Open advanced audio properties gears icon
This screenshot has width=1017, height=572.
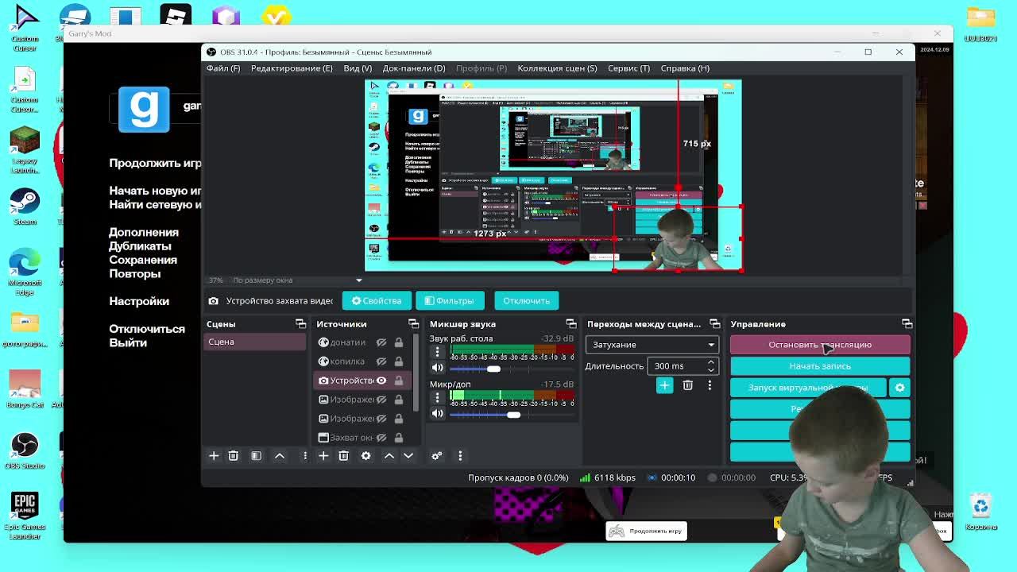click(437, 455)
